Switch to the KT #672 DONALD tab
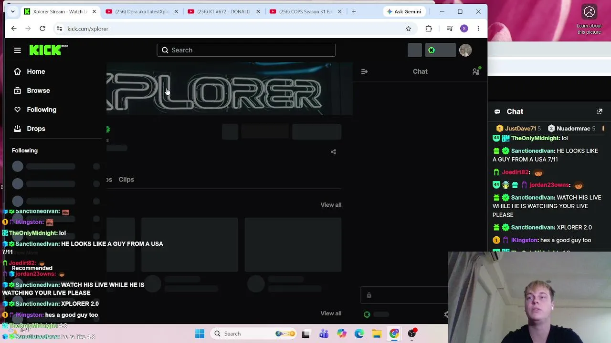The height and width of the screenshot is (343, 611). tap(224, 11)
